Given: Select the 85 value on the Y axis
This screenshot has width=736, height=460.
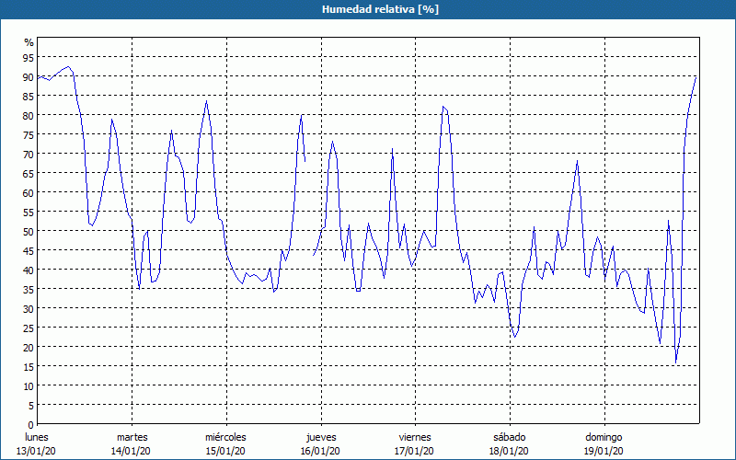Looking at the screenshot, I should point(29,97).
